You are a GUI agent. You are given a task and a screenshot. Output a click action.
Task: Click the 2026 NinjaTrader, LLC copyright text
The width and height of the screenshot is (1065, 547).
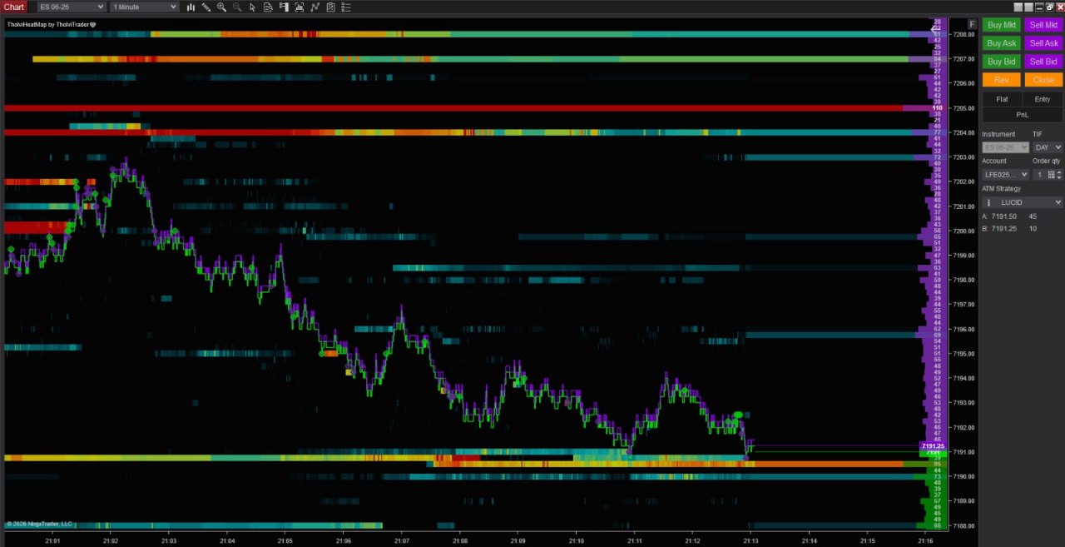[39, 524]
